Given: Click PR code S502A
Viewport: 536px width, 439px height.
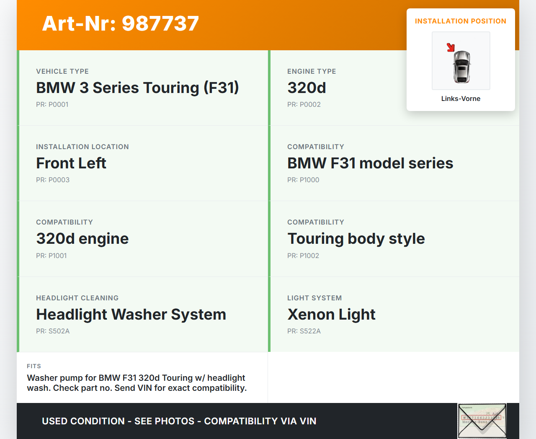Looking at the screenshot, I should click(53, 331).
